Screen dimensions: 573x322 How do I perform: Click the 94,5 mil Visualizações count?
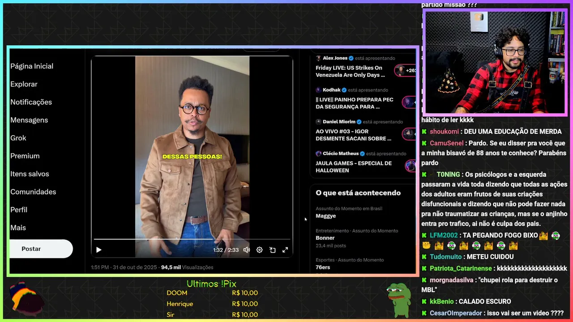click(187, 267)
